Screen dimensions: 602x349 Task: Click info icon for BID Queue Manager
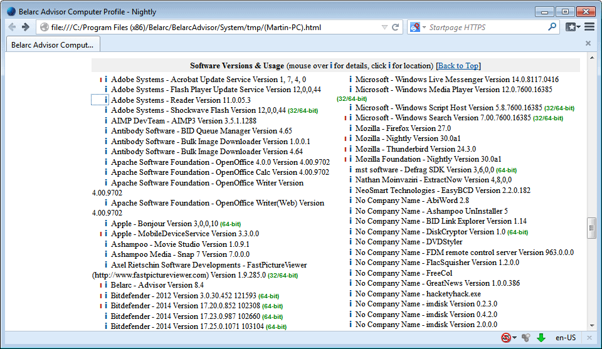point(106,131)
